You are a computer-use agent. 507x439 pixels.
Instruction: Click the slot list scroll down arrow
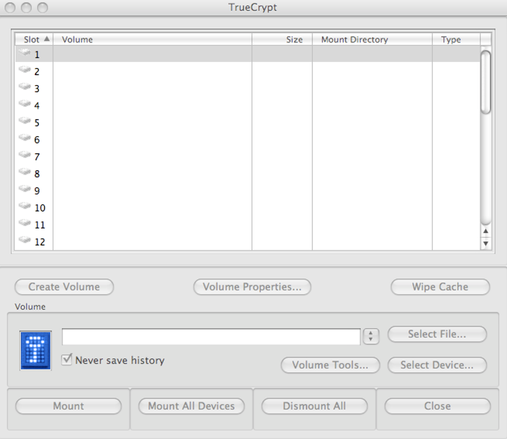coord(486,243)
